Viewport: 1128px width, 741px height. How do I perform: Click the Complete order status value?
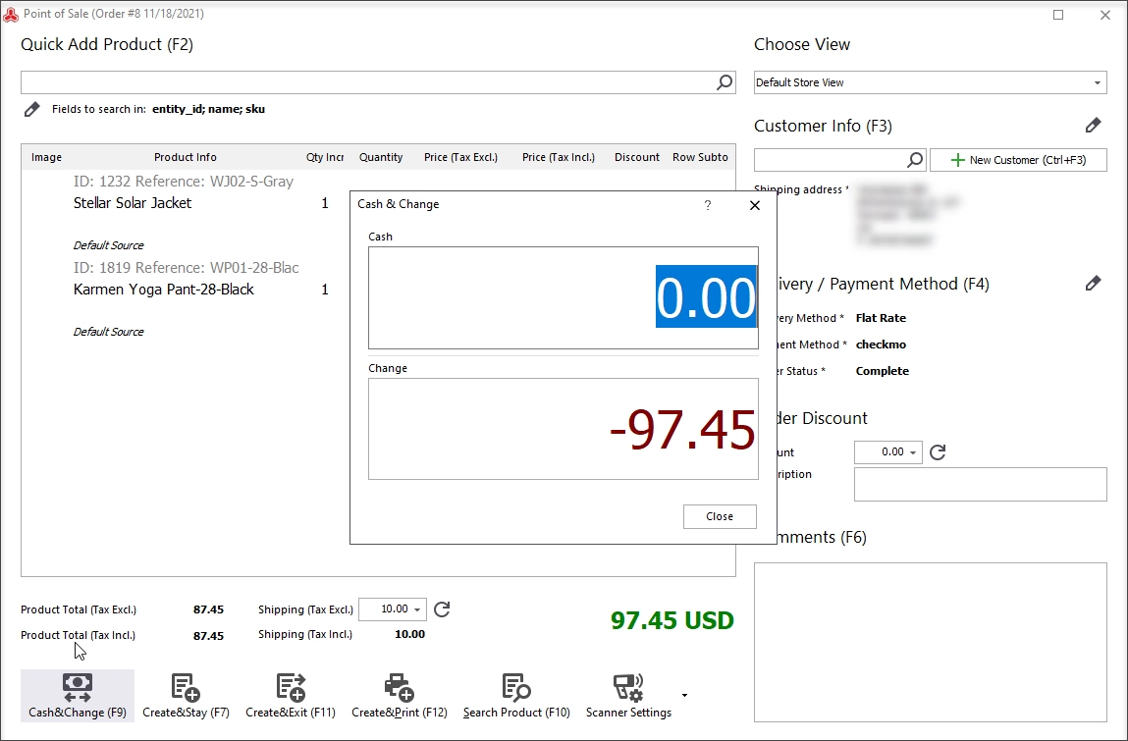pyautogui.click(x=882, y=371)
